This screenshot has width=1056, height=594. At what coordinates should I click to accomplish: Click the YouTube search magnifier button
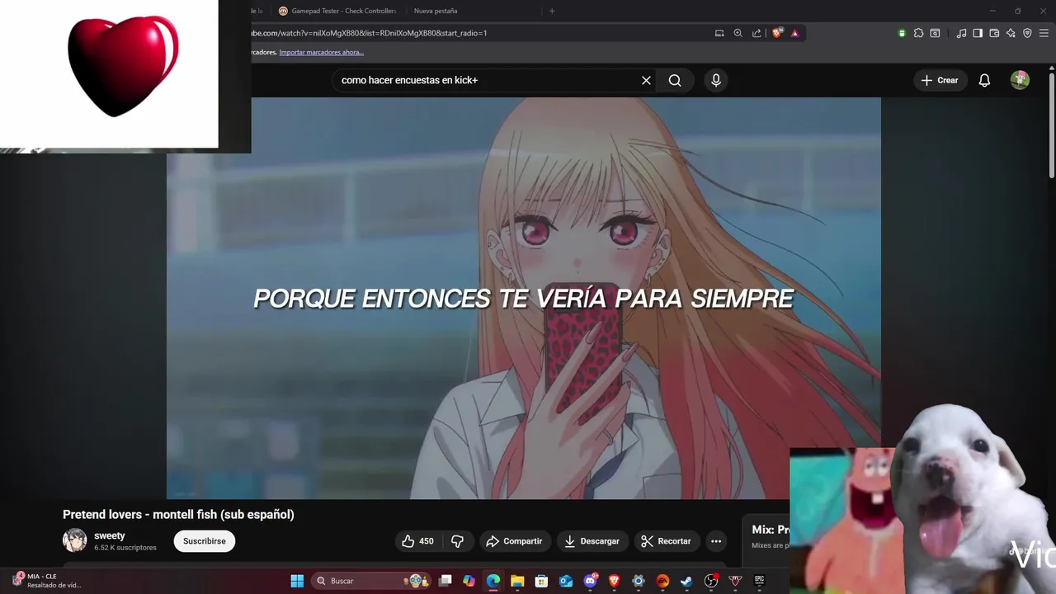point(675,80)
